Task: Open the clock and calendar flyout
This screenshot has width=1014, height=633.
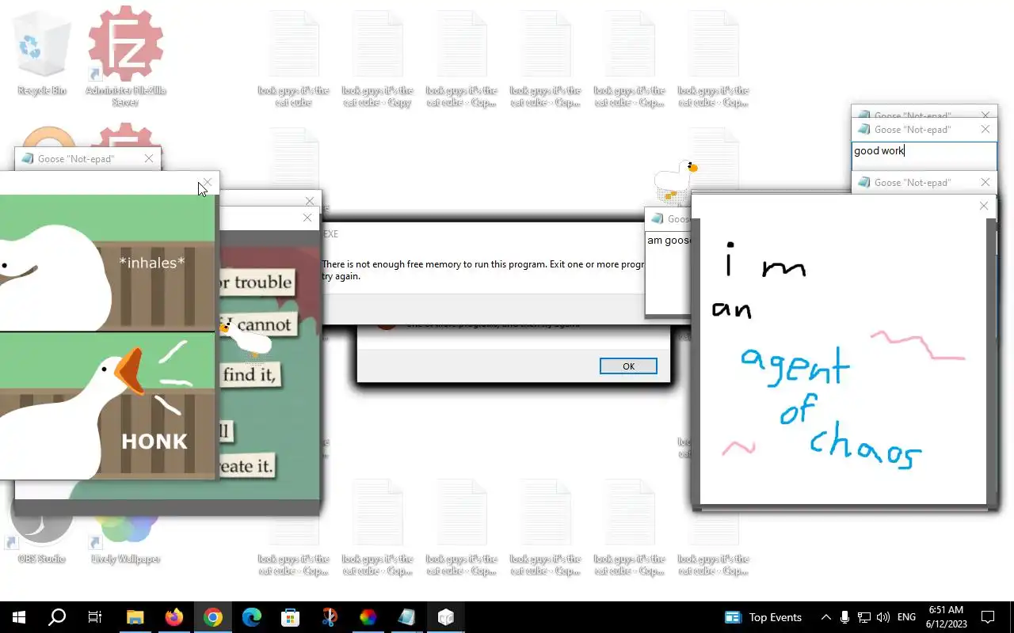Action: point(946,617)
